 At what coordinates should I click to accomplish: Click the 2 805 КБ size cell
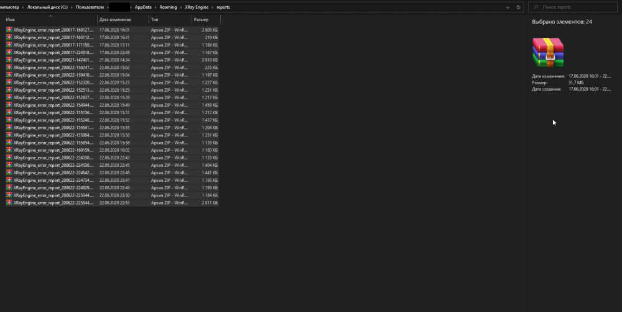210,30
